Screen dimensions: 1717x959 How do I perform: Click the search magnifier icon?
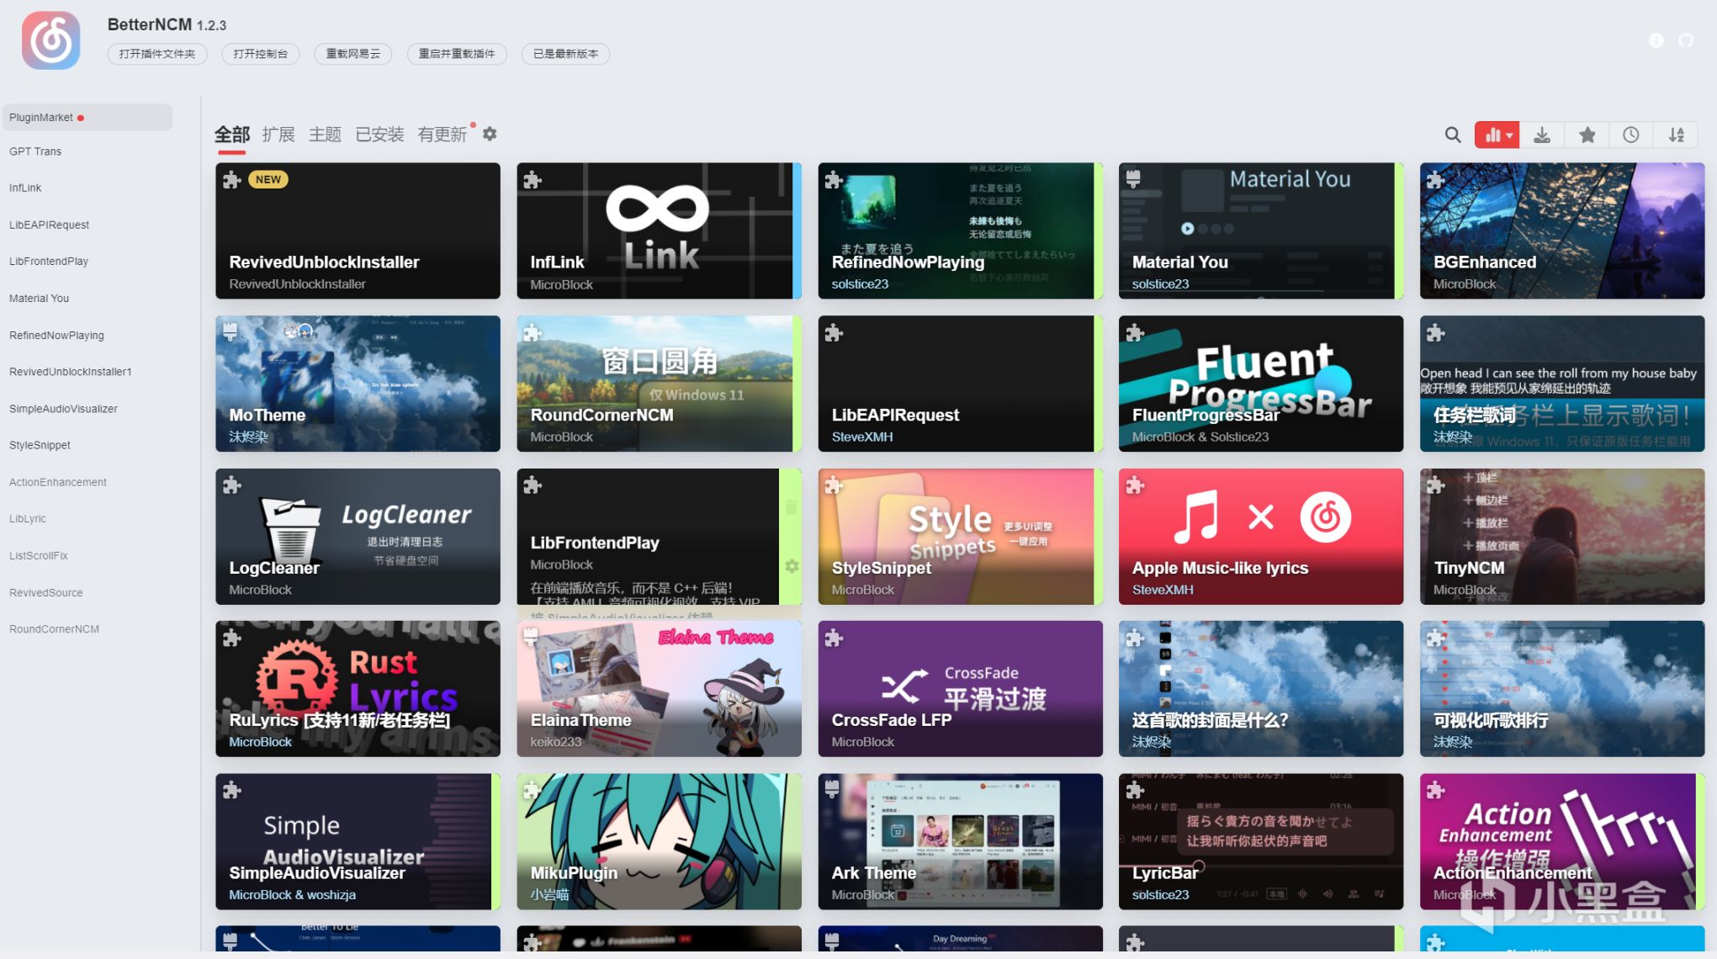pos(1452,135)
